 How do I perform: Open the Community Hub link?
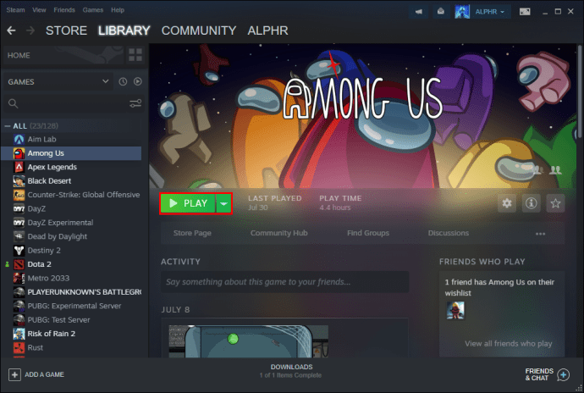coord(279,233)
